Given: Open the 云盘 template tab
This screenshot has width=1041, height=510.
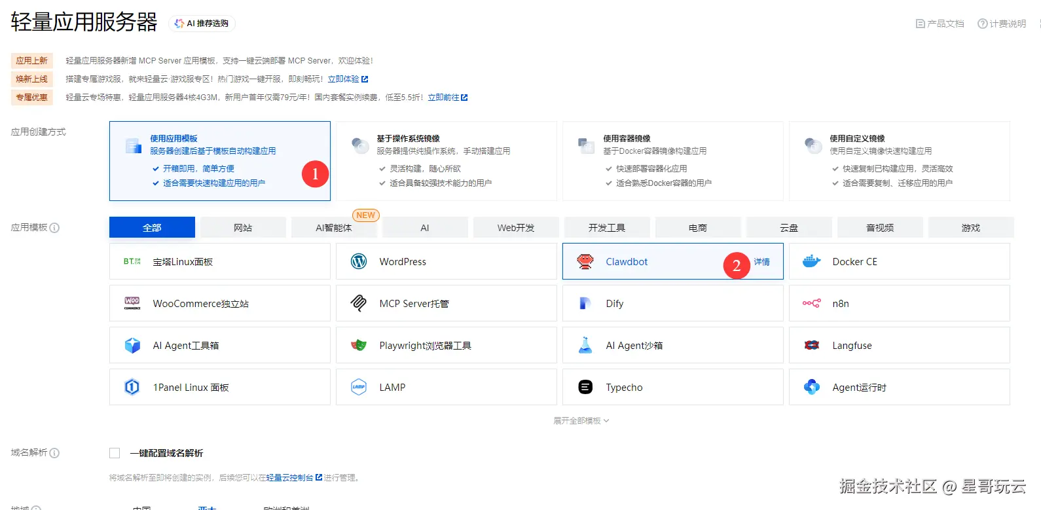Looking at the screenshot, I should [x=789, y=227].
